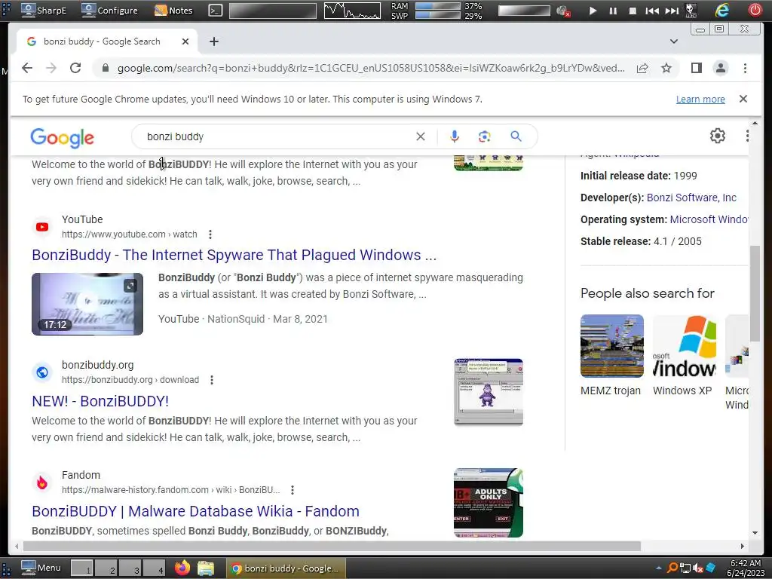Switch to virtual desktop 1
The image size is (772, 579).
81,568
